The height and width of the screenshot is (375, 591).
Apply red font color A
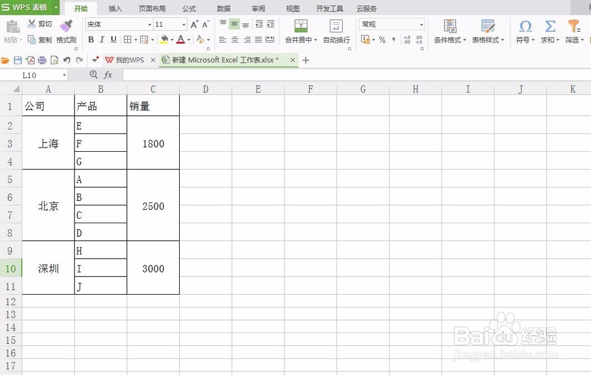tap(181, 40)
